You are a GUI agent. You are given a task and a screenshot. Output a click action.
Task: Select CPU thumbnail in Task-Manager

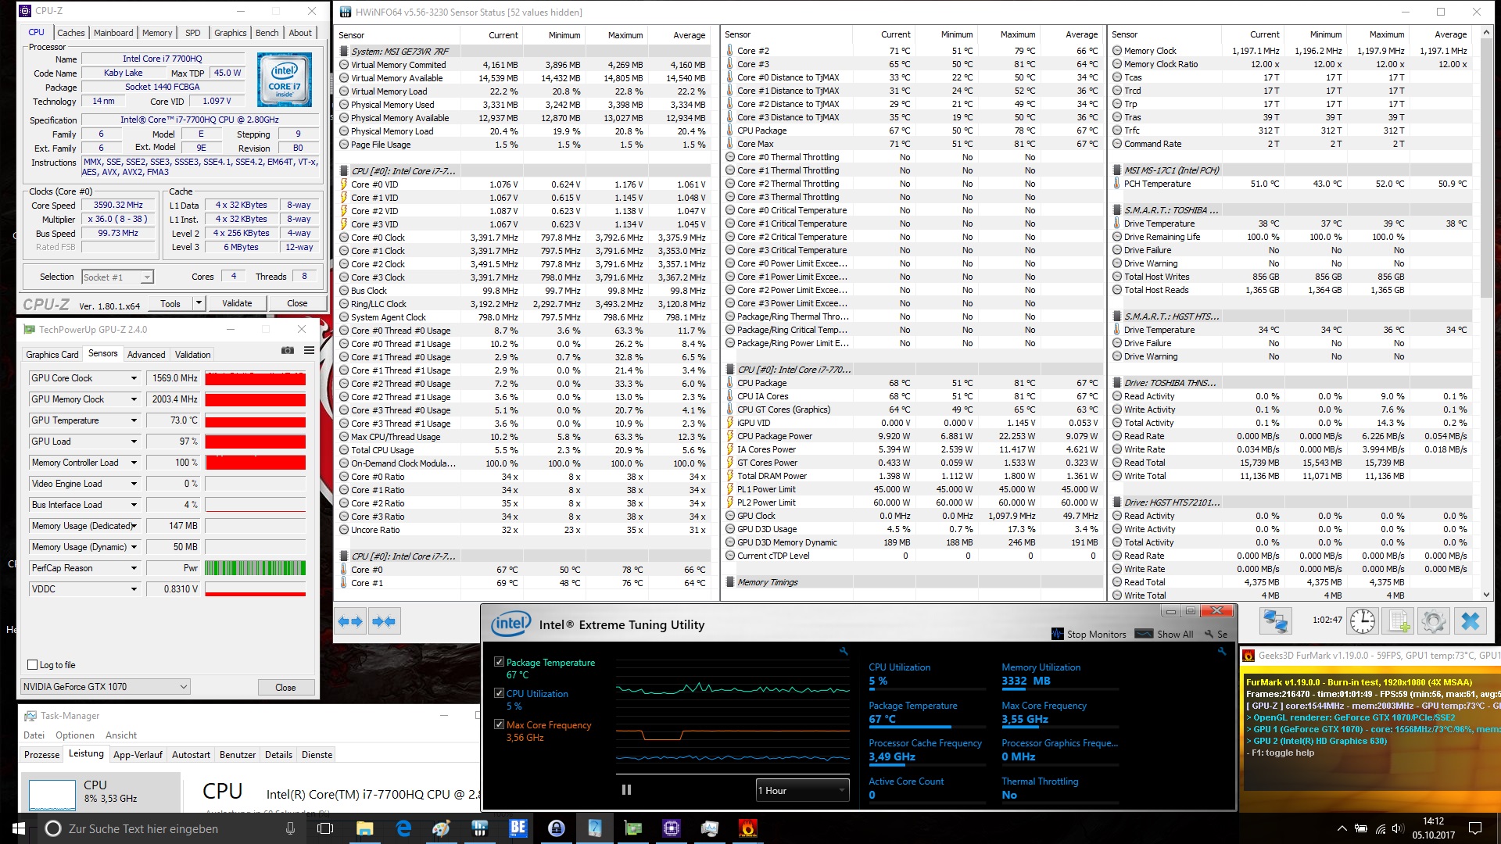point(100,792)
